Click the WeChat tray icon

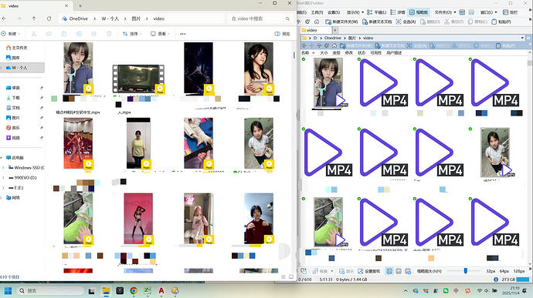[446, 291]
